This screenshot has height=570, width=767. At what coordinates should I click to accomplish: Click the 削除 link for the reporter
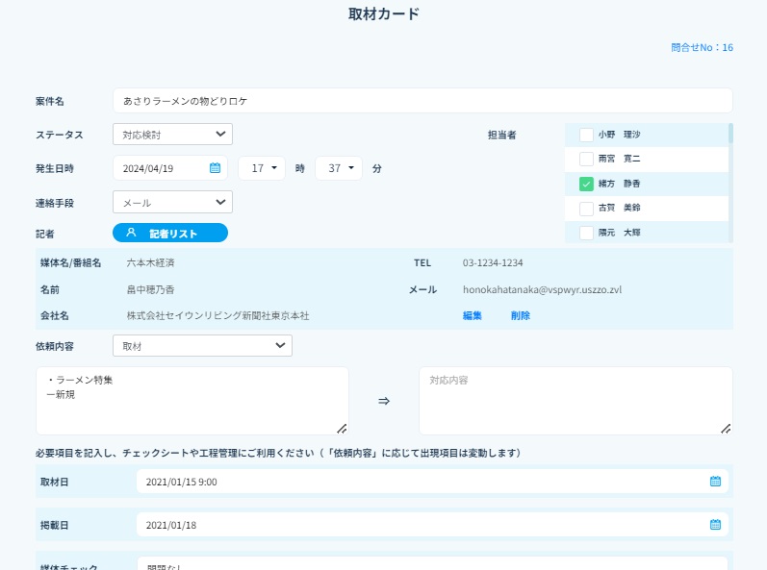pos(520,315)
